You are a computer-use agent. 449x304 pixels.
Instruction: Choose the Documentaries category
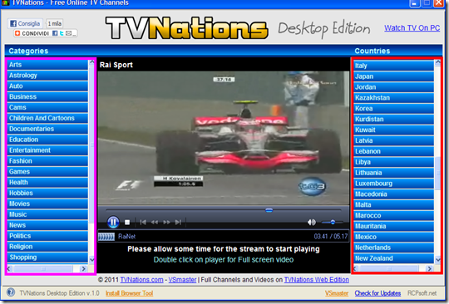coord(47,129)
